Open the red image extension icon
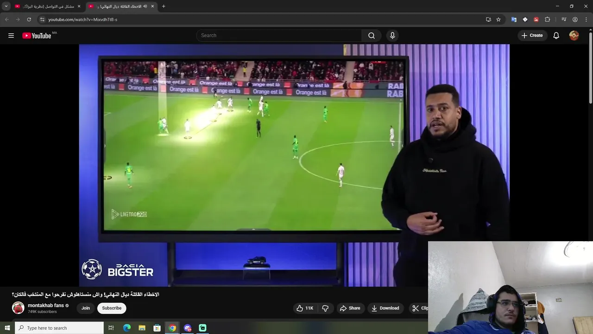The width and height of the screenshot is (593, 334). 536,19
